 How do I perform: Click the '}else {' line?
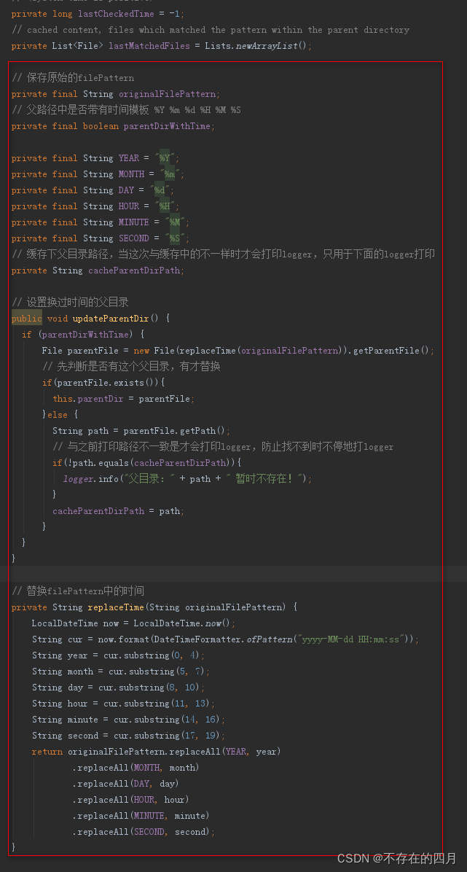(60, 415)
